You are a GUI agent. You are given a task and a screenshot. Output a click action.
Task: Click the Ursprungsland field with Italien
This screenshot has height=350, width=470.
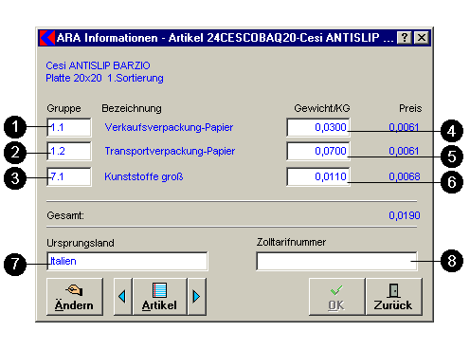(x=127, y=261)
